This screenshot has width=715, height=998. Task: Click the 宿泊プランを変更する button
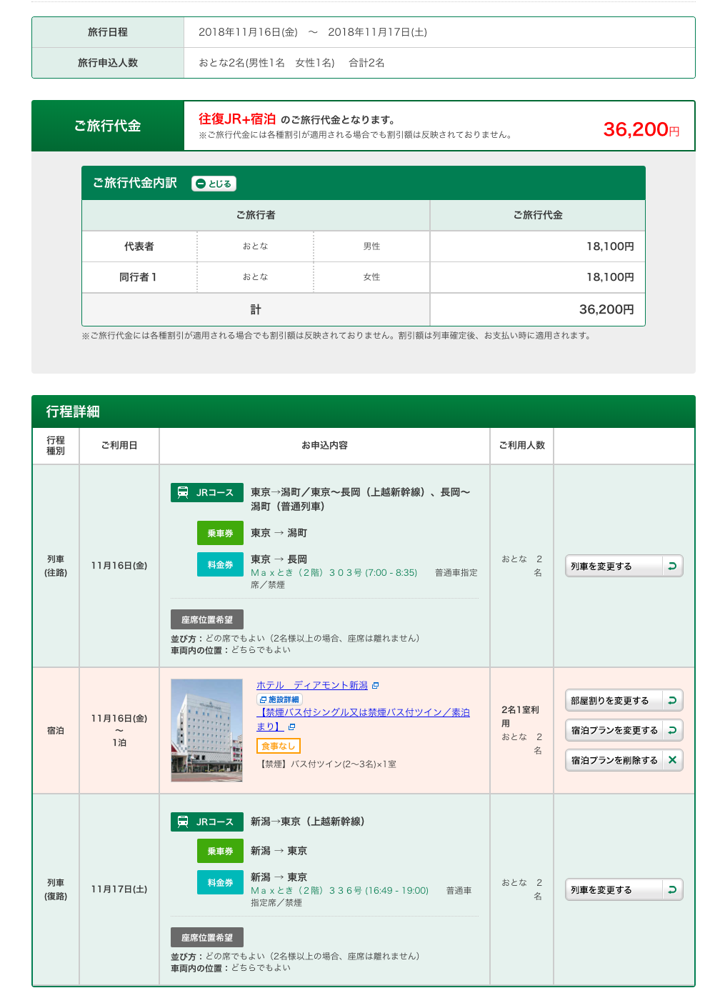pos(624,730)
